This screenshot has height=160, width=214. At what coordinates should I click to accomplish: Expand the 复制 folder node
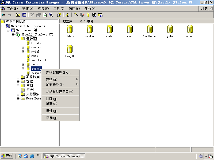point(18,86)
